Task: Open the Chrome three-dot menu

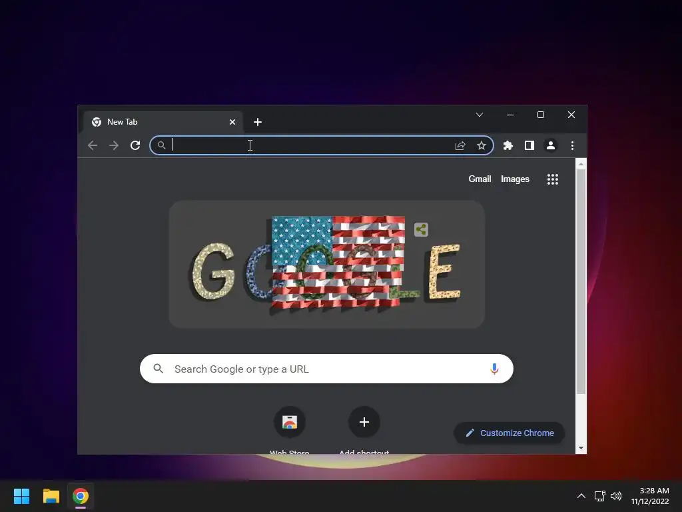Action: [572, 145]
